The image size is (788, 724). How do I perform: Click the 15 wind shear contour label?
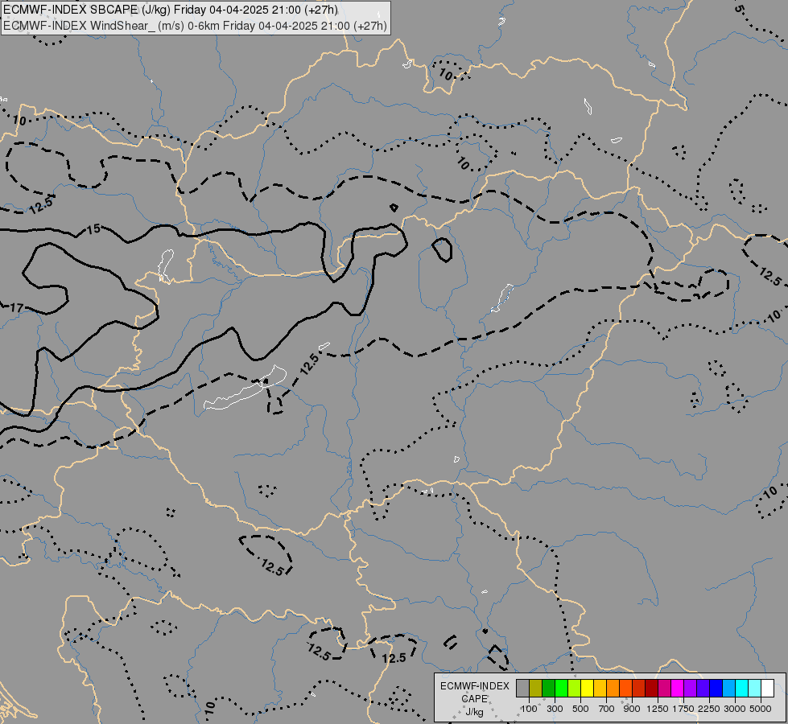(93, 229)
